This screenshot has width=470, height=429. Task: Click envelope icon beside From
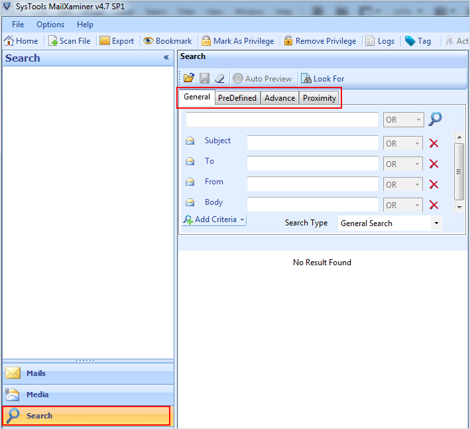(x=190, y=182)
